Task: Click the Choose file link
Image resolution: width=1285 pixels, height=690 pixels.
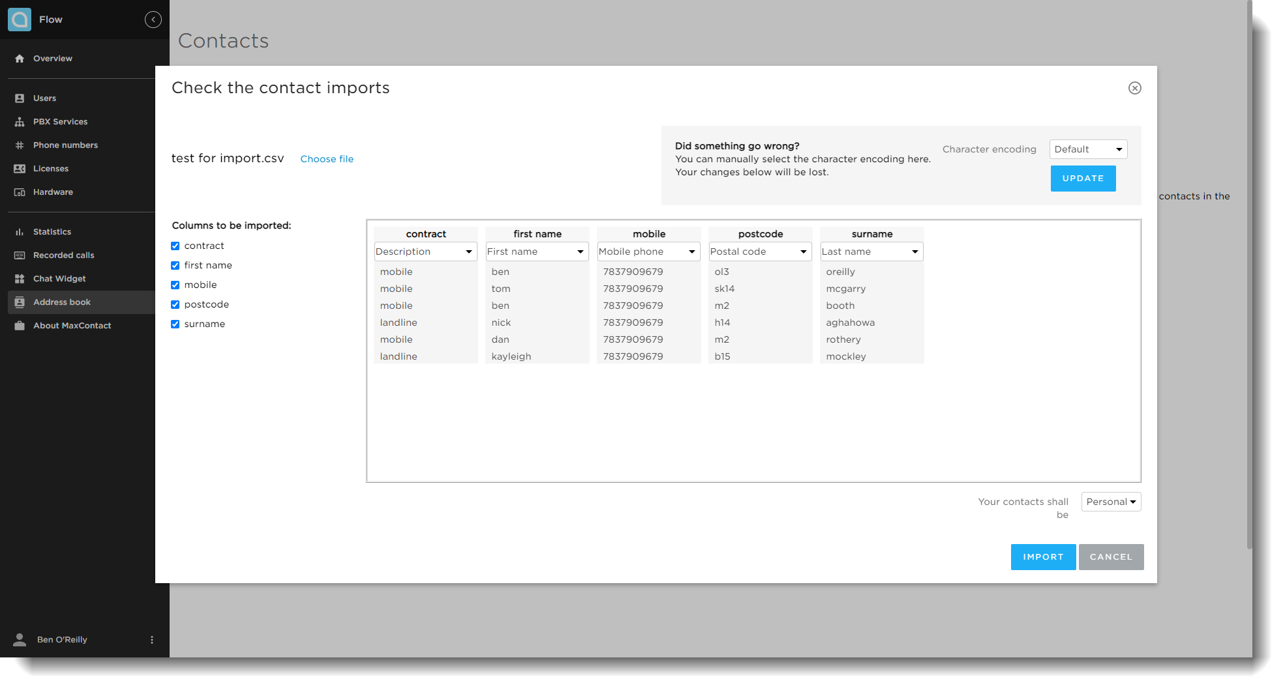Action: coord(327,159)
